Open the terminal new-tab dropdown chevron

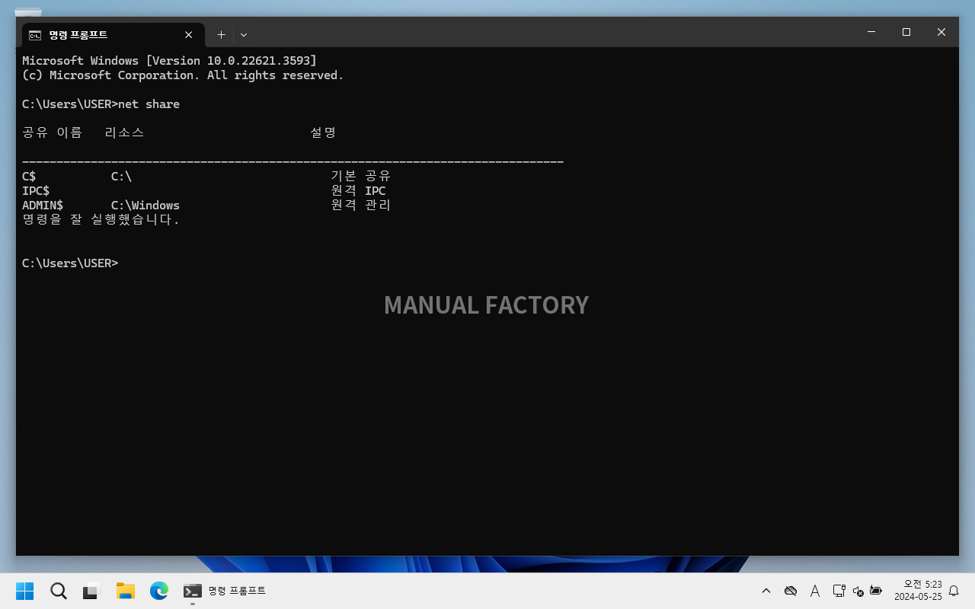[243, 34]
